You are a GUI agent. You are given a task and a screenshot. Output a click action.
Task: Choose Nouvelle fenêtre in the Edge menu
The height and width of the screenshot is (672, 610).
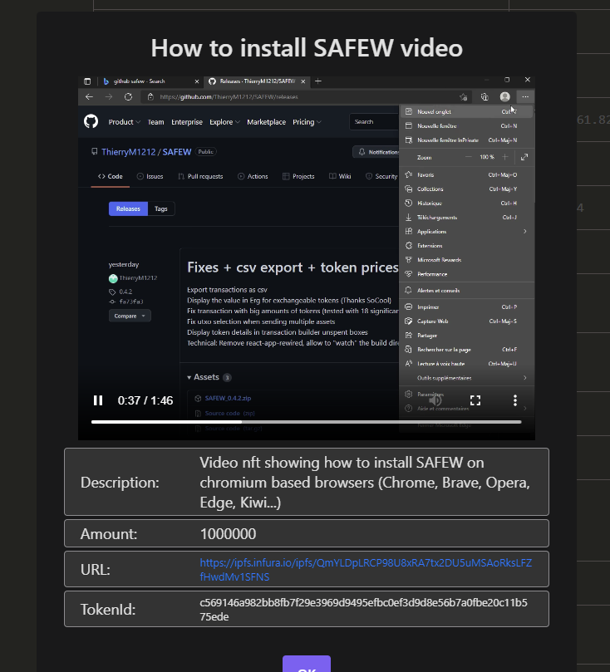pyautogui.click(x=467, y=126)
